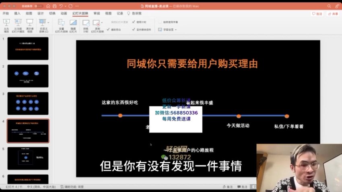Play from current slide (从当前幻灯片播放)
342x192 pixels.
pos(18,23)
